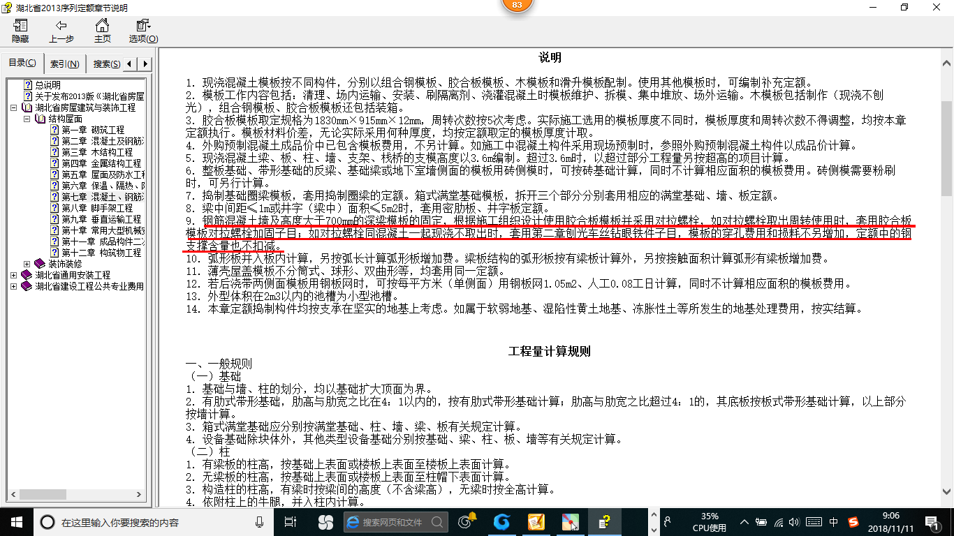Expand the 湖北省通用安装工程 node

click(x=14, y=276)
